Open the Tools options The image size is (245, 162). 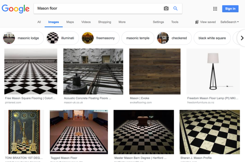pos(175,22)
